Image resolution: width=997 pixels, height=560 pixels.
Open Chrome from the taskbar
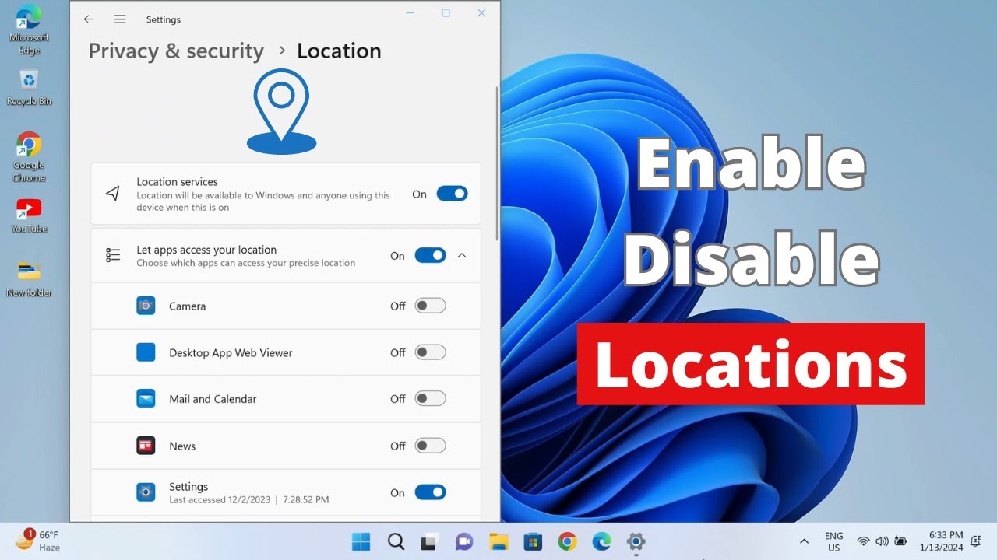(567, 541)
